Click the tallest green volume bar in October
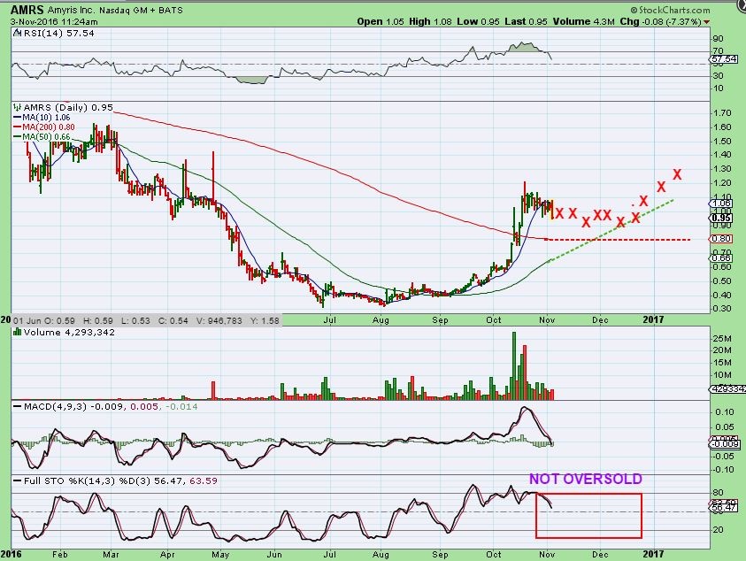 click(513, 365)
